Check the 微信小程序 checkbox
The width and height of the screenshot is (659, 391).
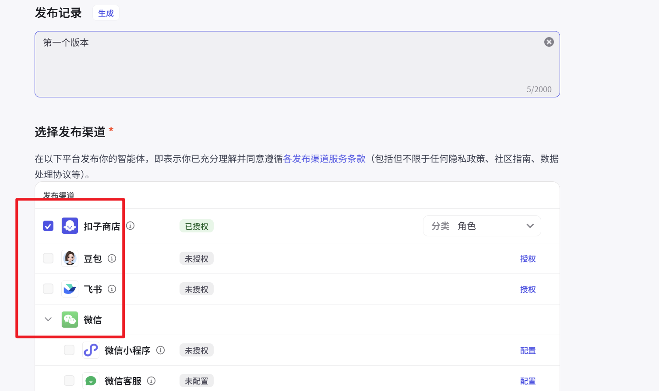pyautogui.click(x=69, y=350)
